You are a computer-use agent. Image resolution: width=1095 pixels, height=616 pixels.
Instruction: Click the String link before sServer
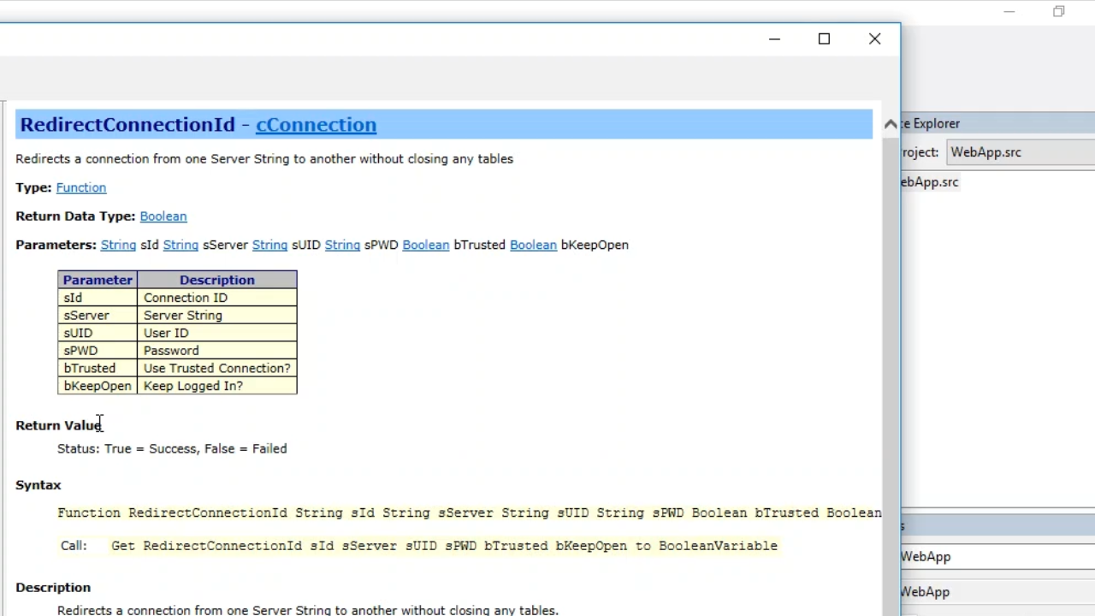click(181, 245)
